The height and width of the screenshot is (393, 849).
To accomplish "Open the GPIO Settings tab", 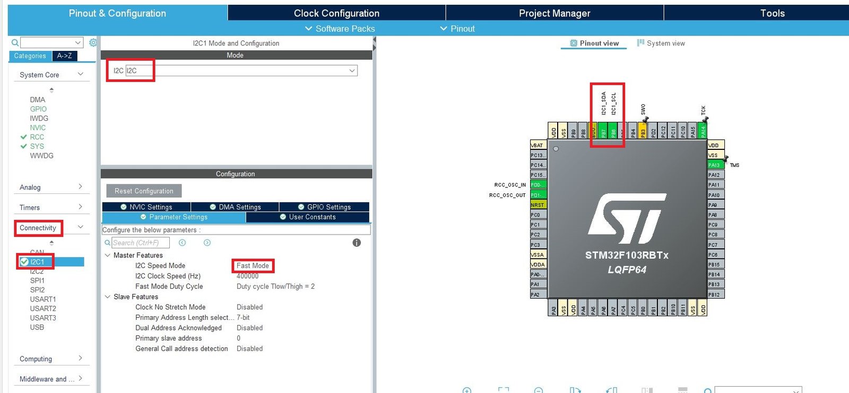I will (x=324, y=207).
